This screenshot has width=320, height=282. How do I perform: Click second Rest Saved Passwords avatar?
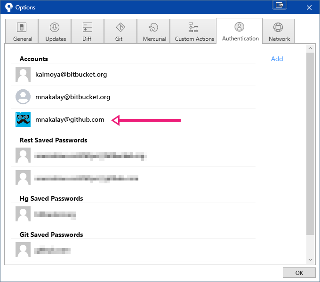coord(23,178)
